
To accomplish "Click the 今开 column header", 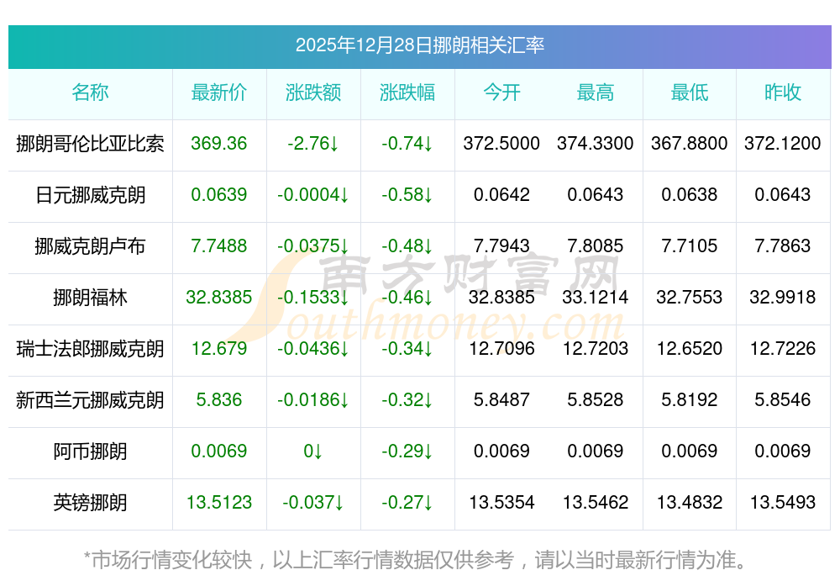I will click(x=501, y=93).
